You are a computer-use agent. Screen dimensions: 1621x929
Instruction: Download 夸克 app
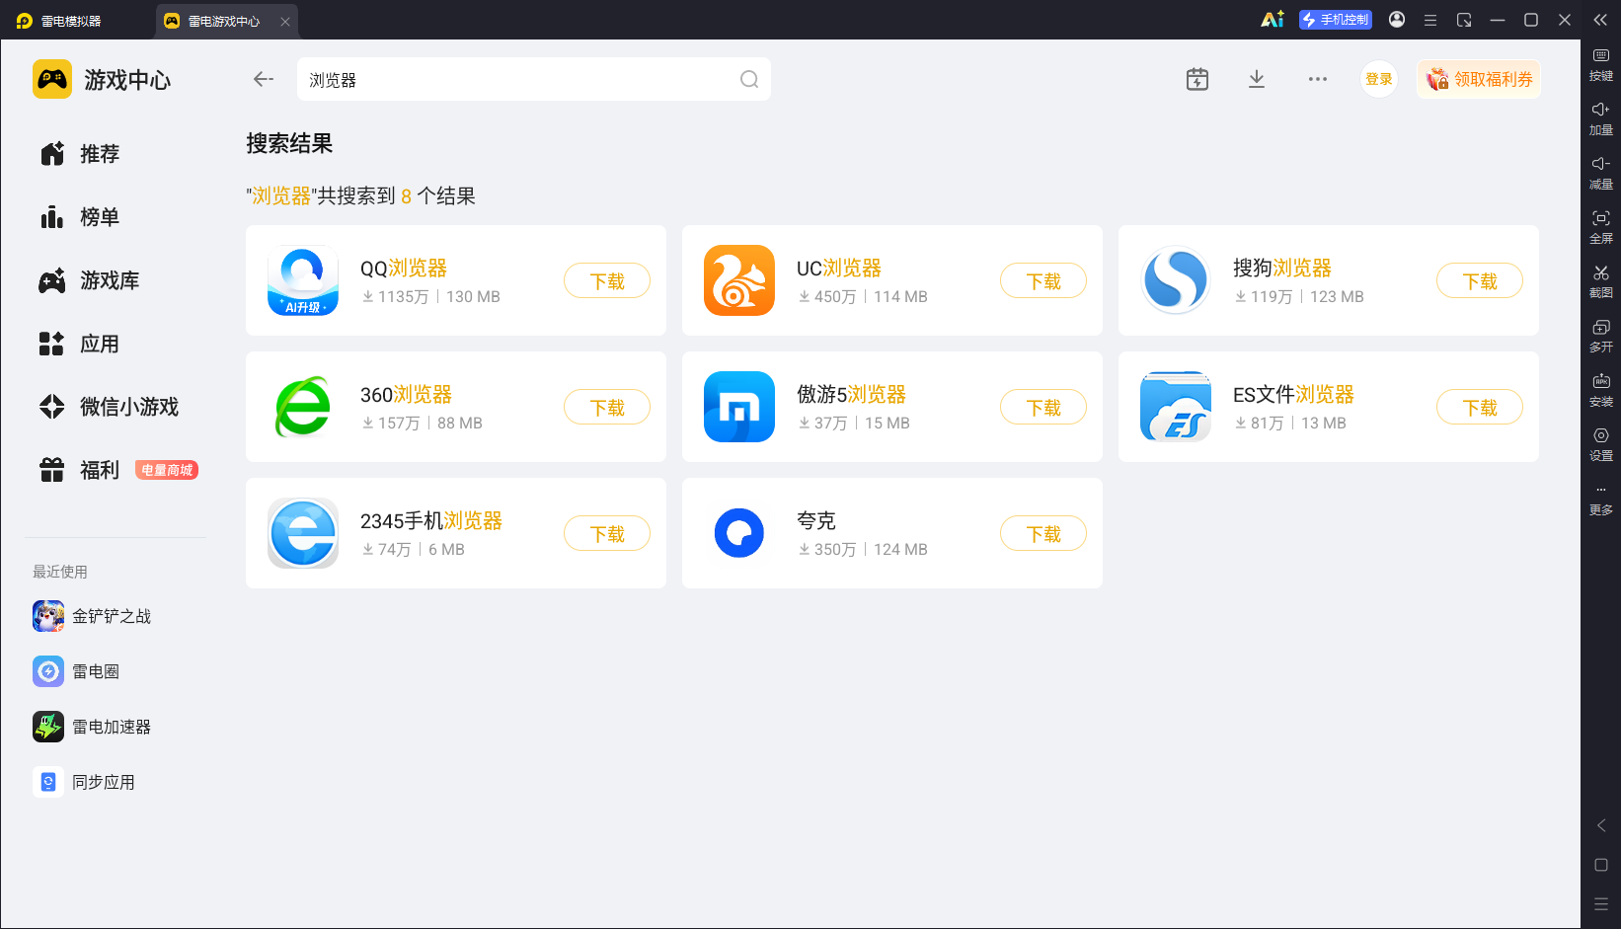(x=1043, y=534)
